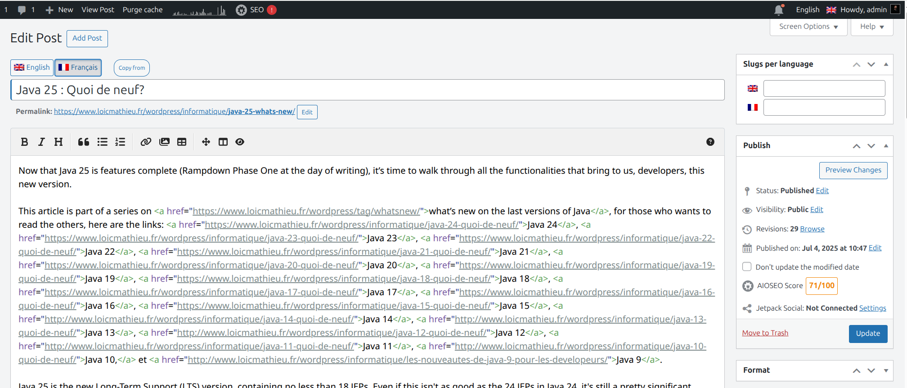Edit the permalink with Edit button
The width and height of the screenshot is (907, 388).
pos(307,112)
